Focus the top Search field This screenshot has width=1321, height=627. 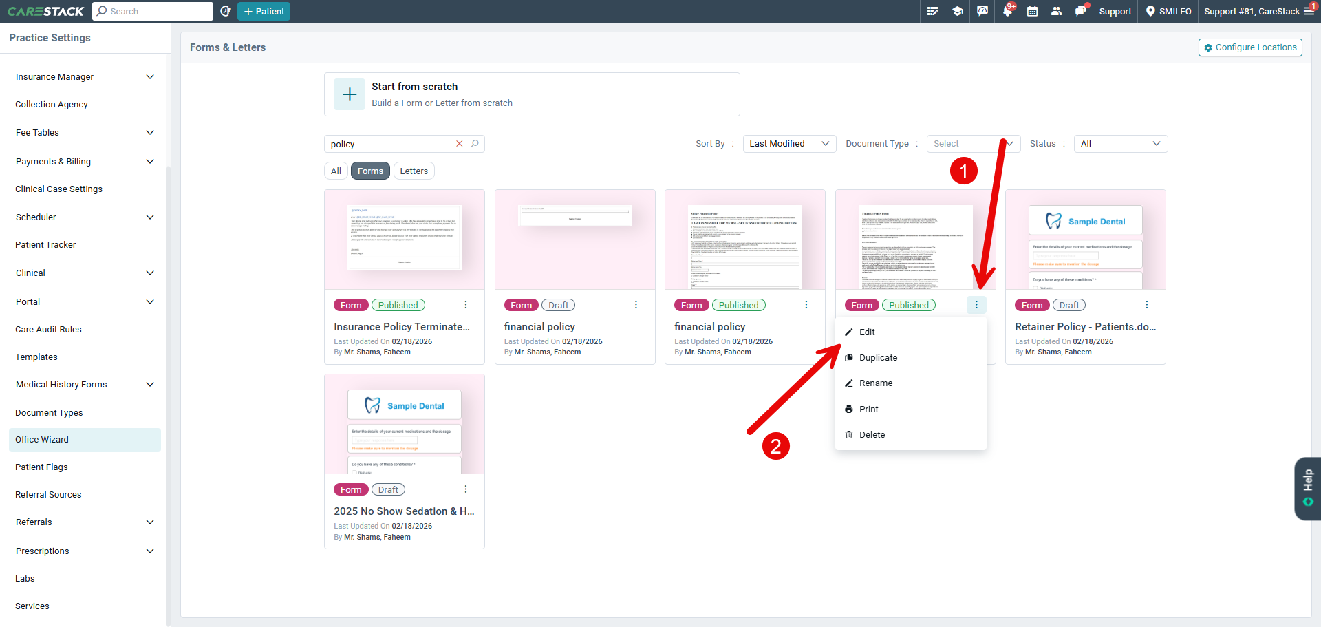(153, 11)
